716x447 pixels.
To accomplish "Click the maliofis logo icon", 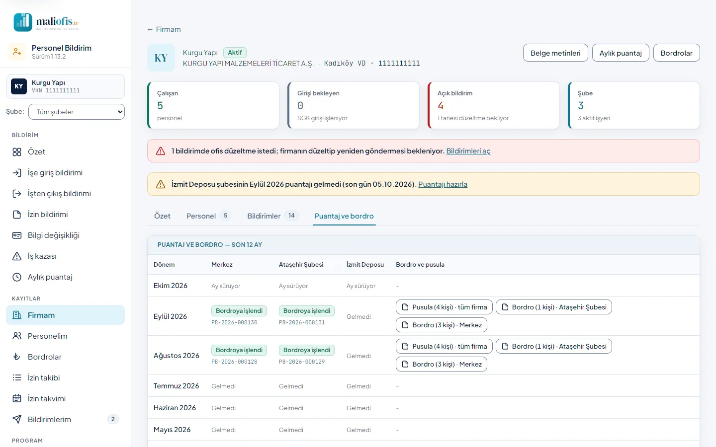I will click(x=23, y=22).
